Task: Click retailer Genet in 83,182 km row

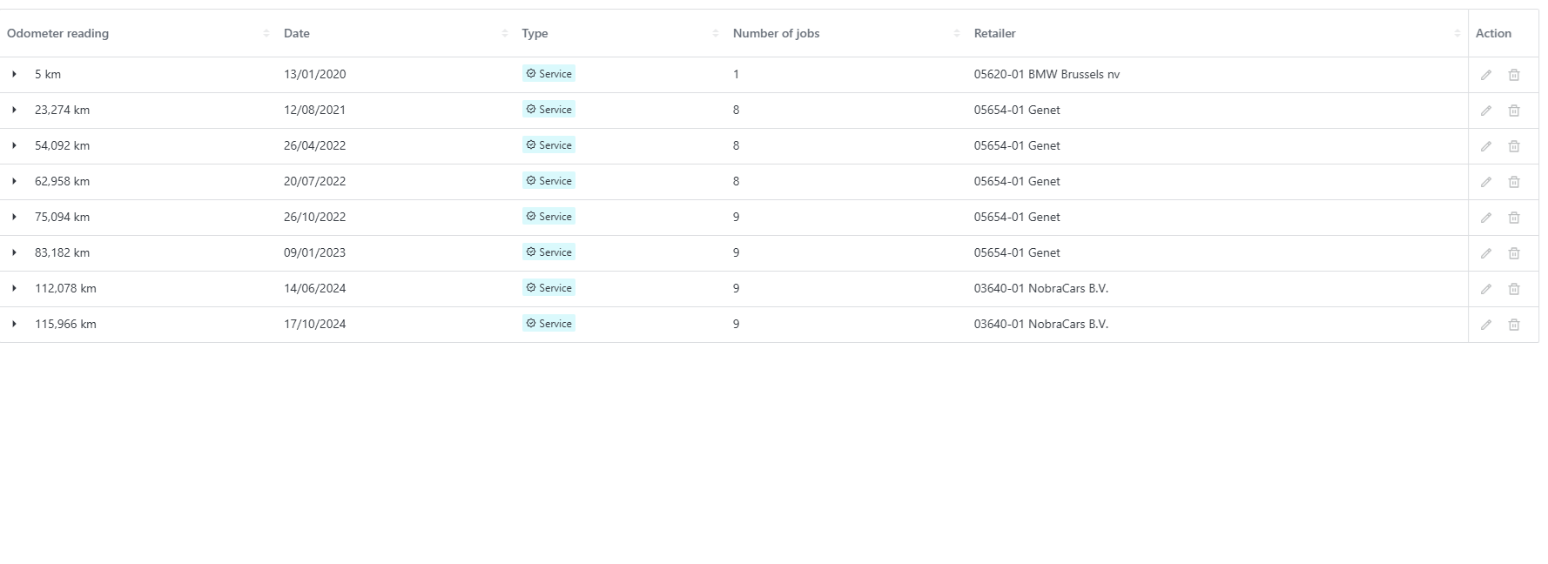Action: coord(1017,252)
